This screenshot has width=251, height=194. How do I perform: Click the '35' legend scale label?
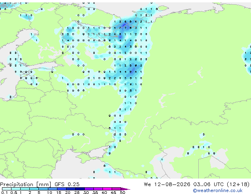(95, 192)
